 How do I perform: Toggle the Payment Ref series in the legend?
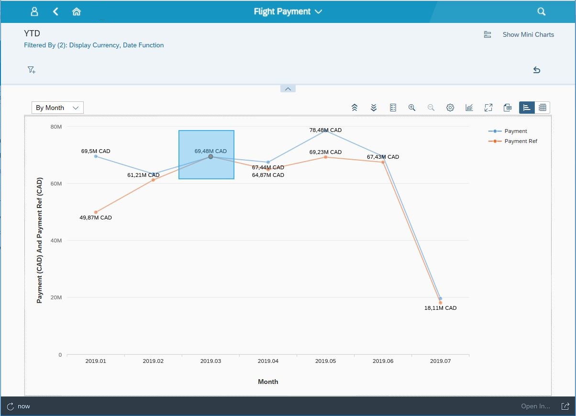[x=520, y=141]
